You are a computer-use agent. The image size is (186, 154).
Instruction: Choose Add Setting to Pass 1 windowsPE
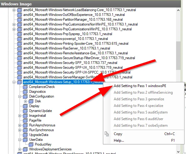(x=144, y=86)
